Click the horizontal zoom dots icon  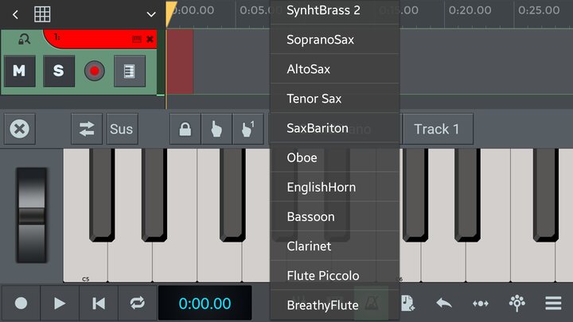tap(480, 304)
